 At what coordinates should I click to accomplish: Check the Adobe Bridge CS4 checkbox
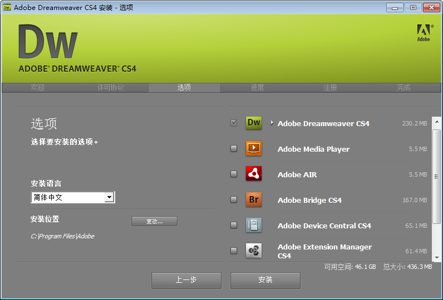pyautogui.click(x=234, y=199)
